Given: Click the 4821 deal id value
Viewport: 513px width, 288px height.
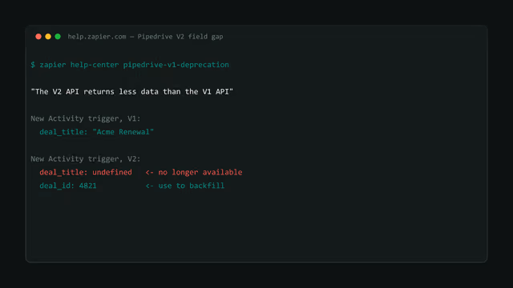Looking at the screenshot, I should pyautogui.click(x=87, y=186).
